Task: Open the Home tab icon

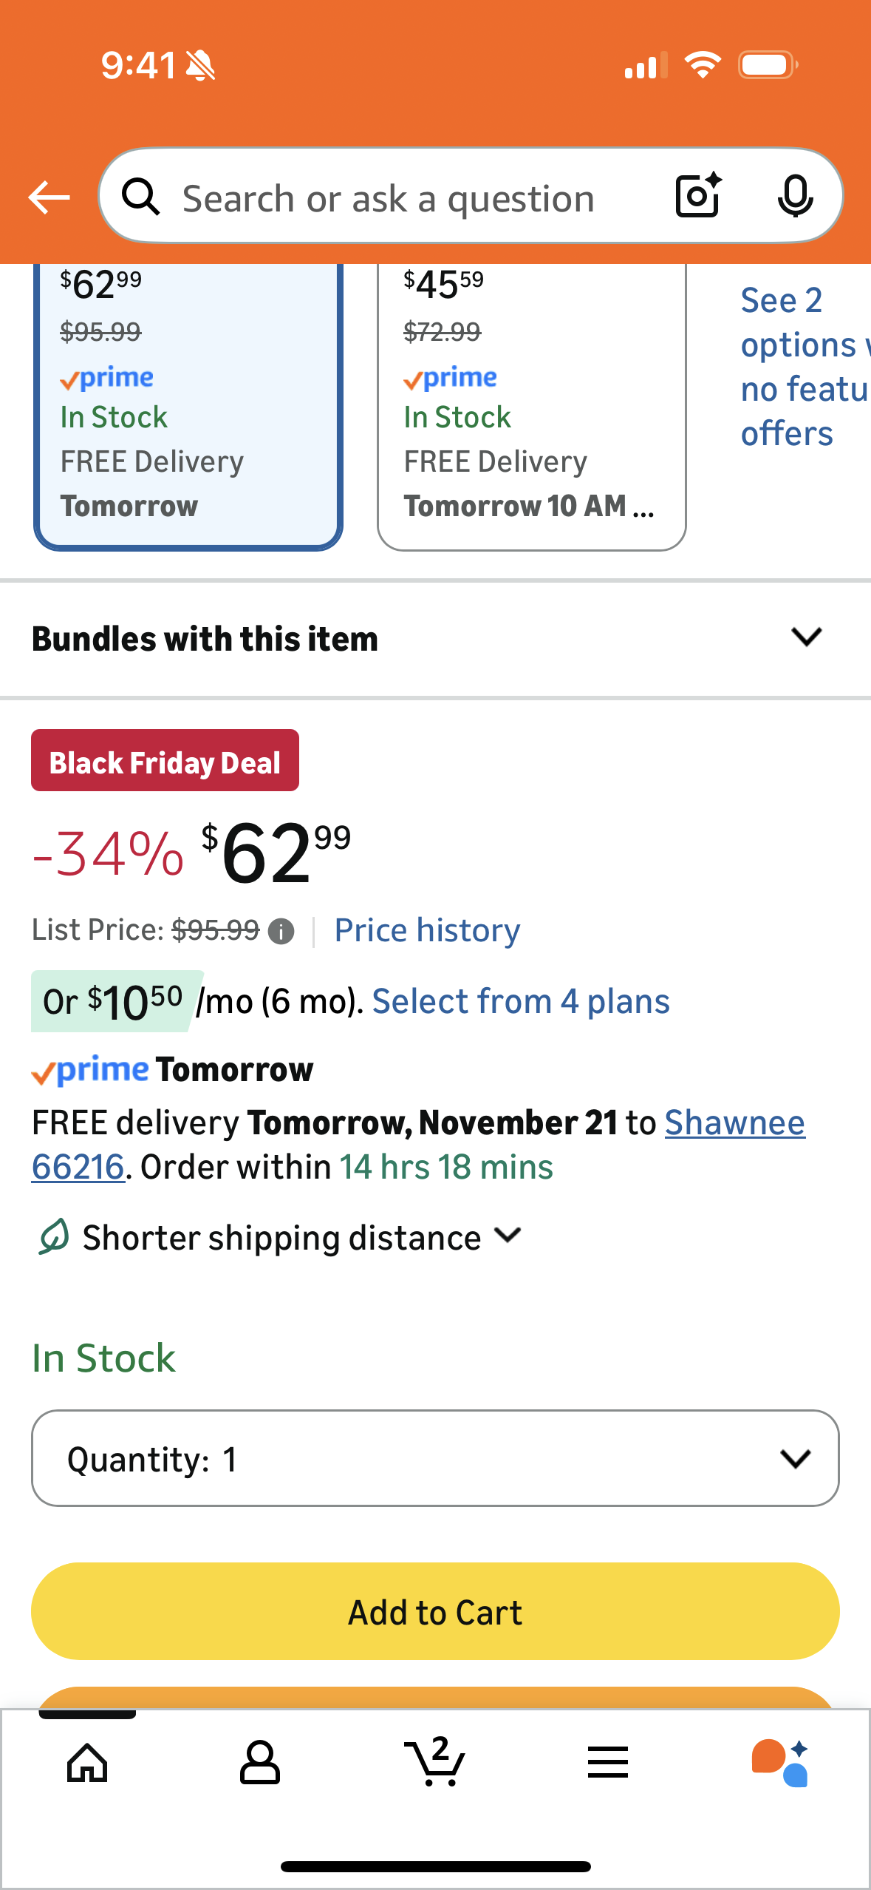Action: (x=87, y=1762)
